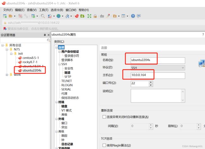Select 日志记录 category item

tap(67, 144)
